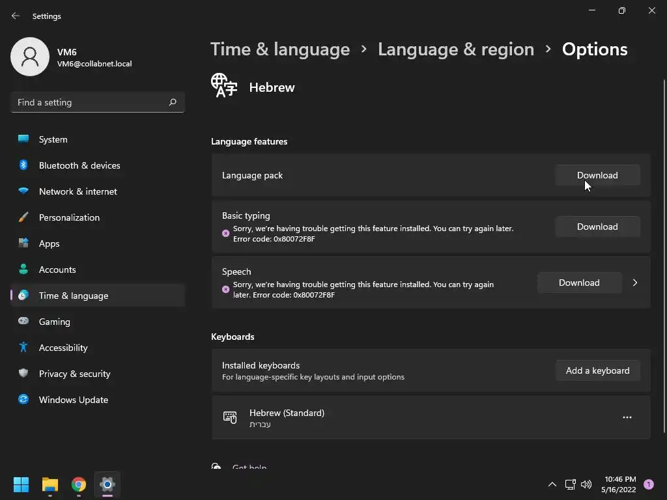Download the Language pack
This screenshot has height=500, width=667.
[597, 175]
